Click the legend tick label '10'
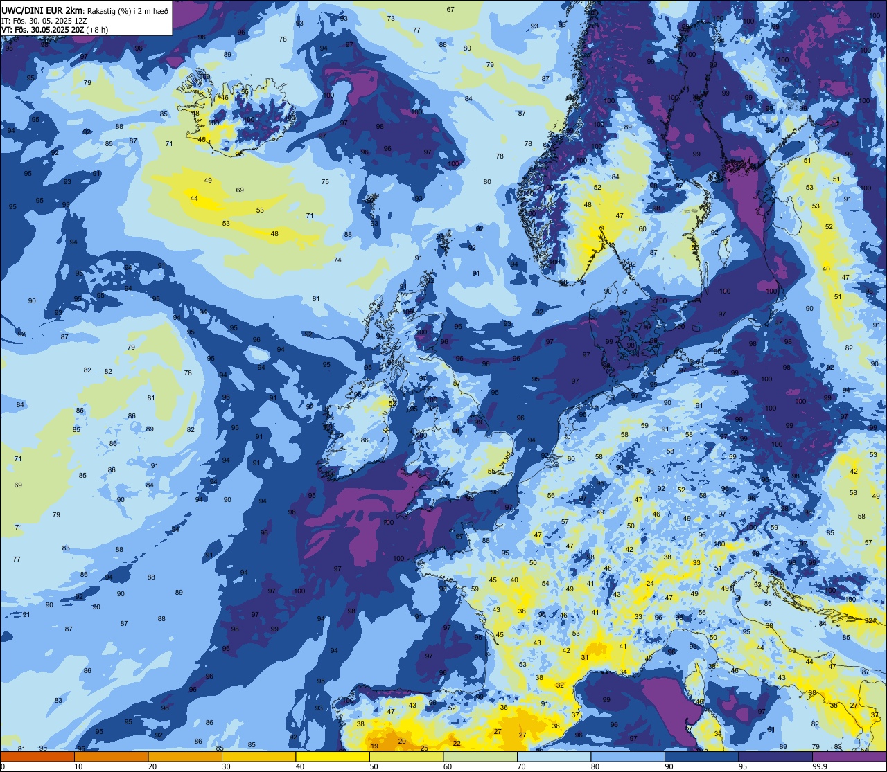Viewport: 887px width, 772px height. (x=79, y=766)
